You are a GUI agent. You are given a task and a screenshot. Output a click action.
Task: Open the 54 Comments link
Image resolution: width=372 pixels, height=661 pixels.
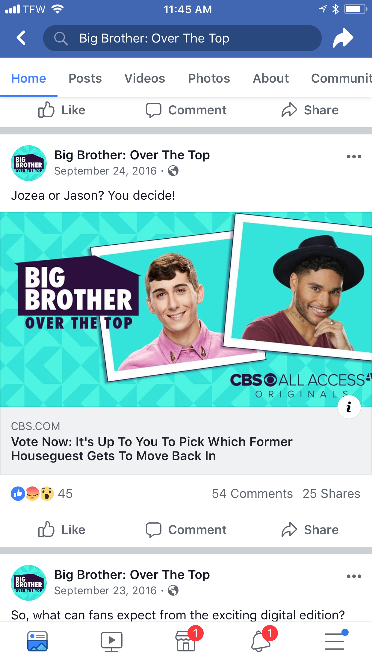pyautogui.click(x=252, y=493)
